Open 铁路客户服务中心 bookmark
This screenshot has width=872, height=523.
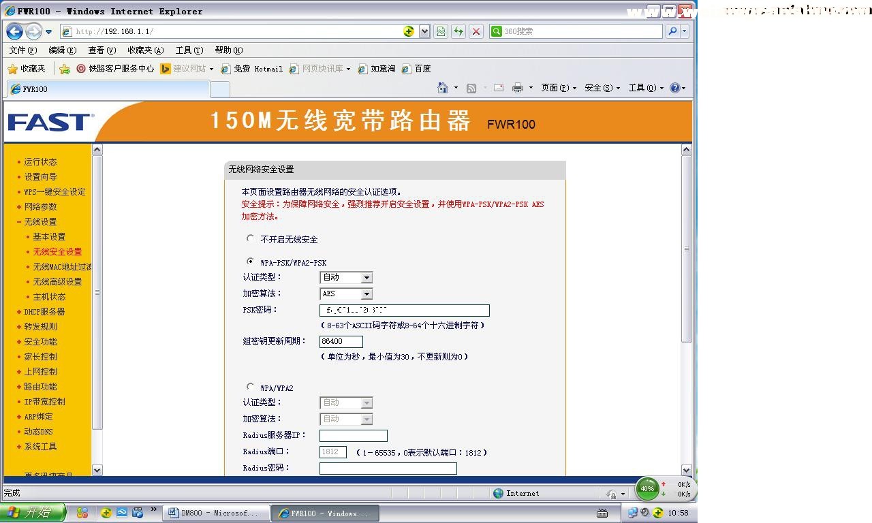(x=115, y=69)
